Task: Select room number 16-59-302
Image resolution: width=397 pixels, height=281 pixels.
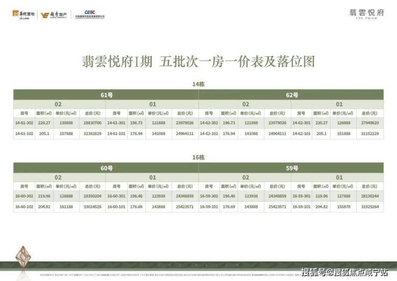Action: (209, 196)
